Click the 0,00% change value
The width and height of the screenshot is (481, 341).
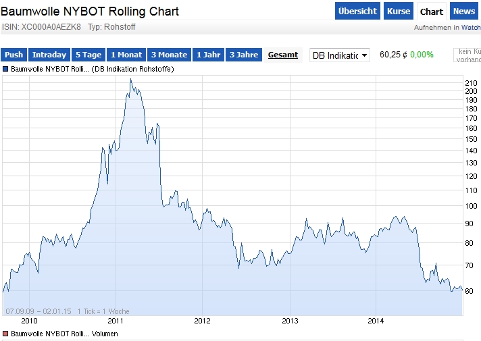coord(422,55)
